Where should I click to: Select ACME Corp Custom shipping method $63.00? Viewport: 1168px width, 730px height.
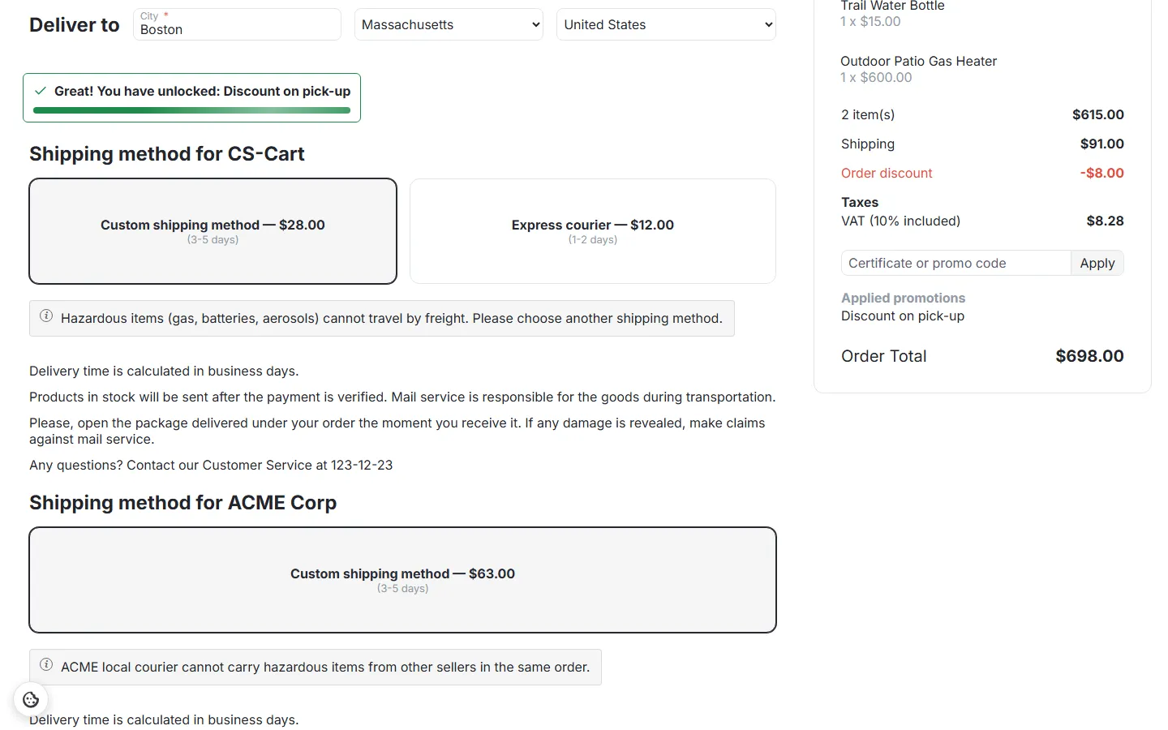(402, 580)
